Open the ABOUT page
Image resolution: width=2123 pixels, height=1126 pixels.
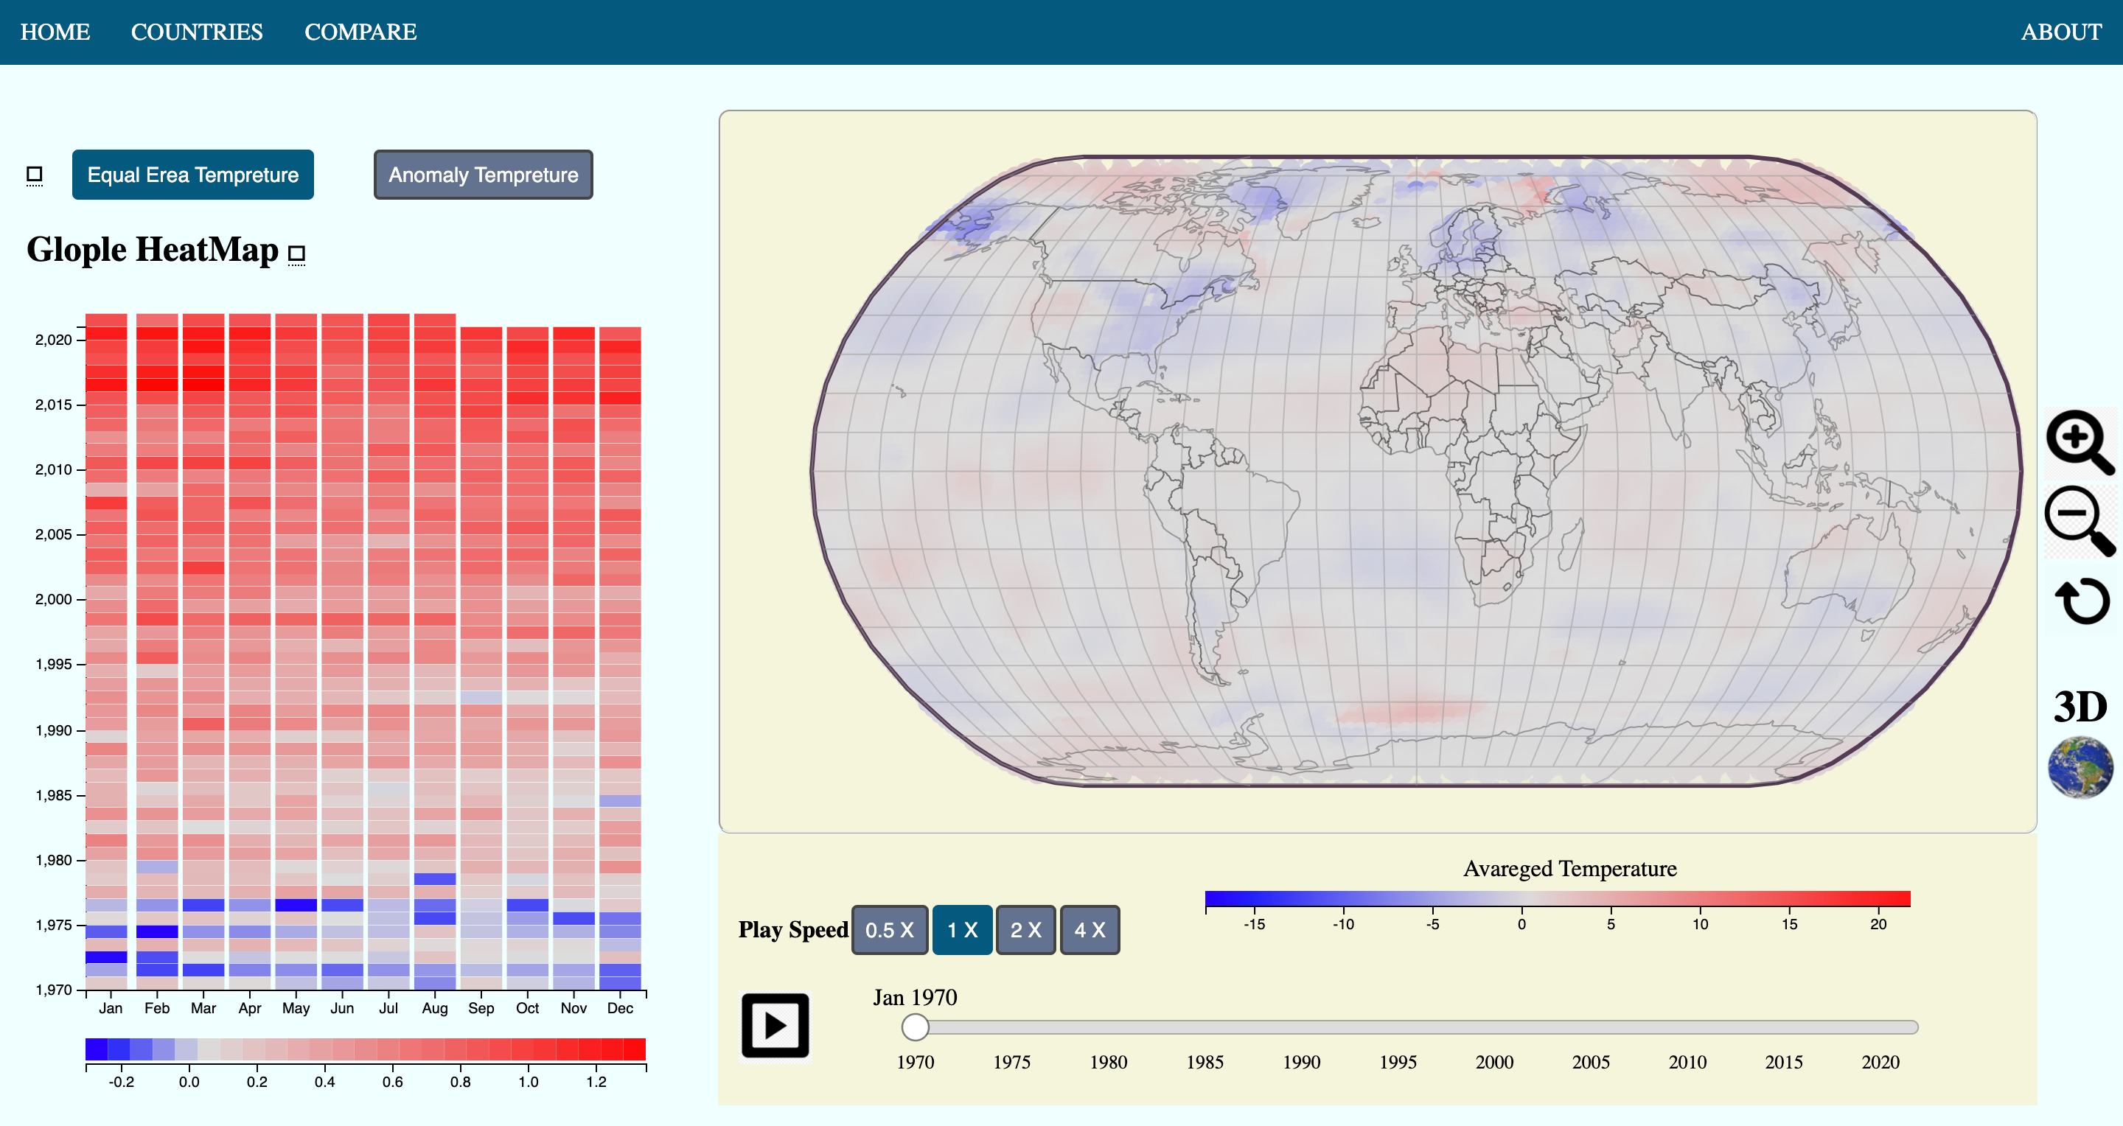(2061, 32)
